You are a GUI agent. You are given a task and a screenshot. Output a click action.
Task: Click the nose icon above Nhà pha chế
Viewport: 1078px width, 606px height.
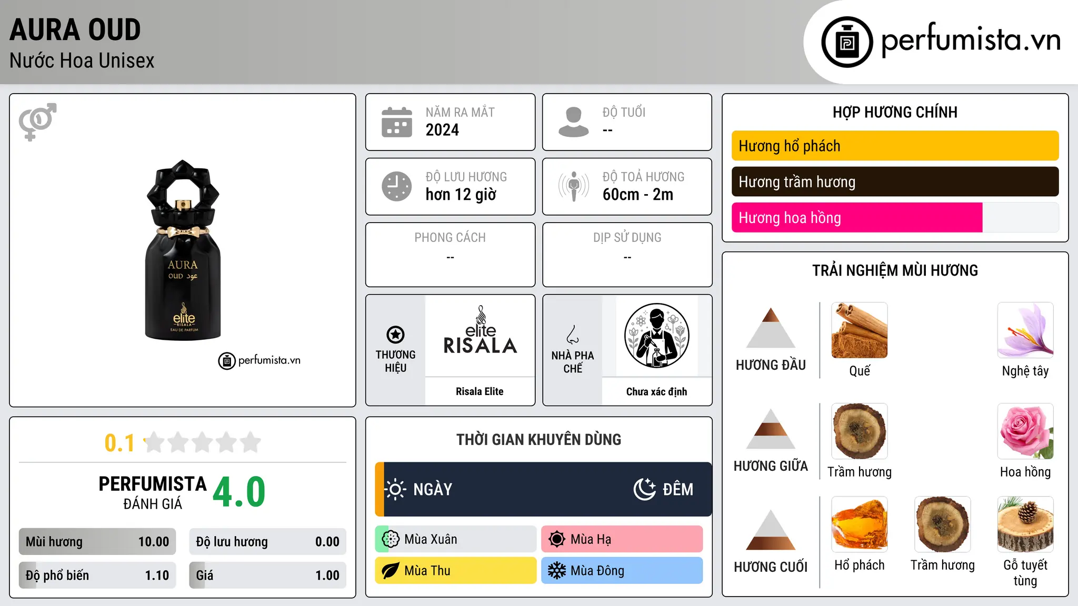572,334
